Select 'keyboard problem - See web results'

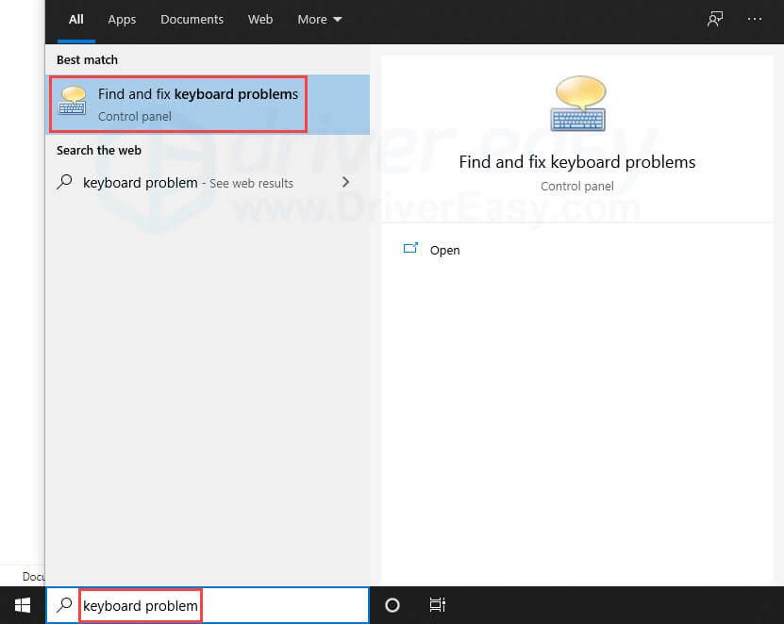point(188,183)
